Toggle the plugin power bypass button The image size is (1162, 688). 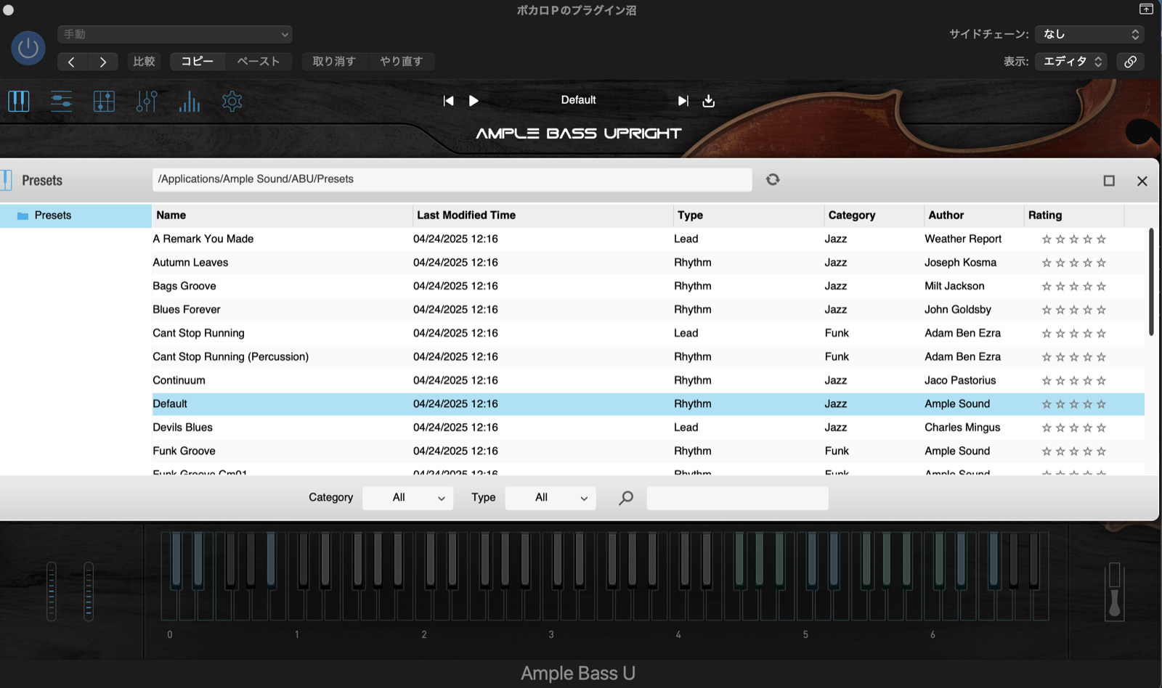click(28, 48)
